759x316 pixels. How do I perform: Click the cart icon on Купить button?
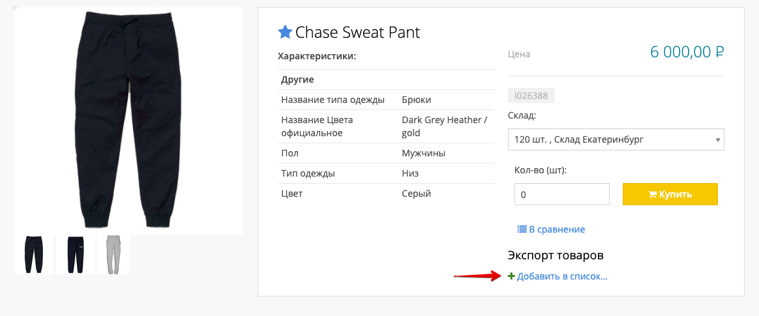[652, 194]
